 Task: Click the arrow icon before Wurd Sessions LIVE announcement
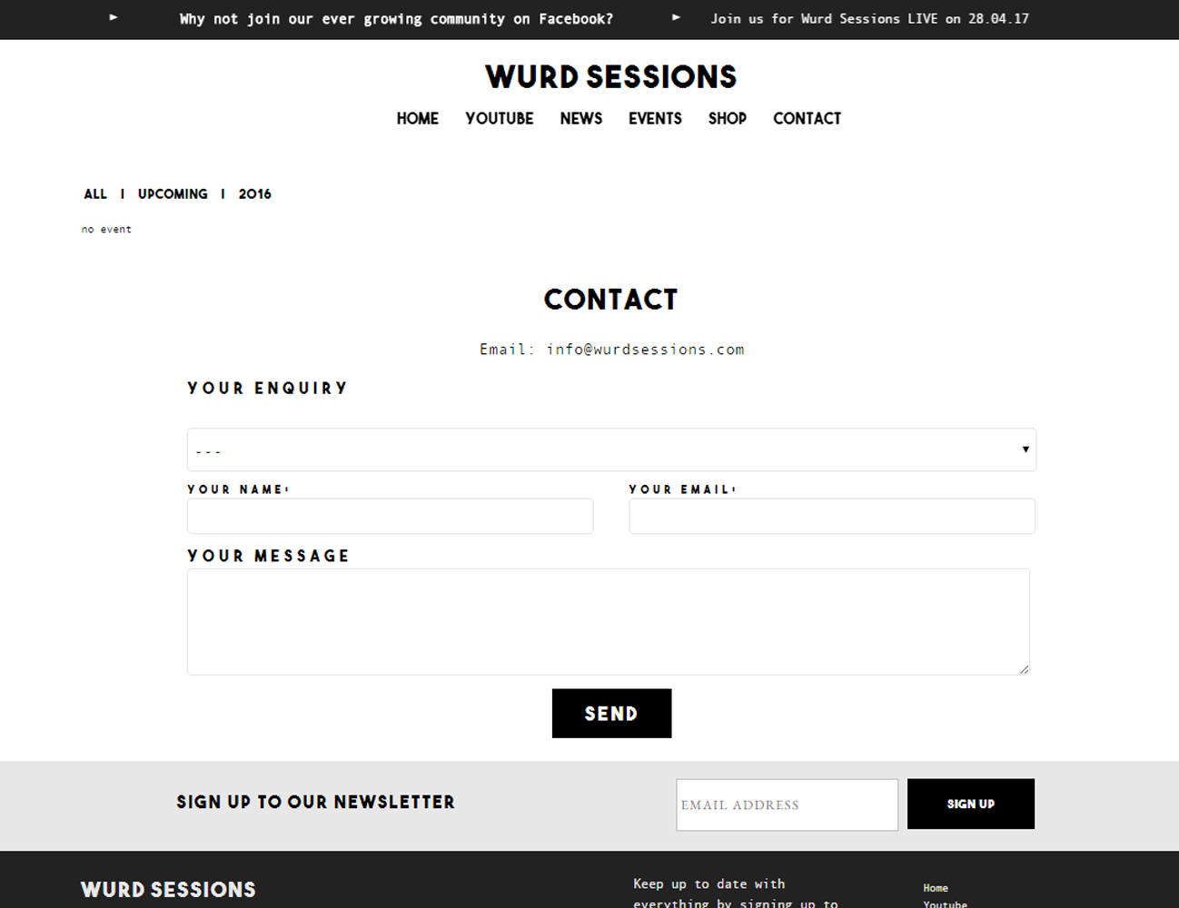point(676,17)
